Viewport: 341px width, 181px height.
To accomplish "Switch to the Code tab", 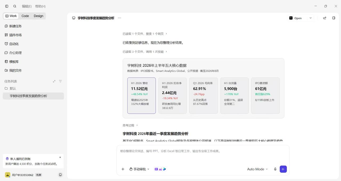I will (x=25, y=16).
